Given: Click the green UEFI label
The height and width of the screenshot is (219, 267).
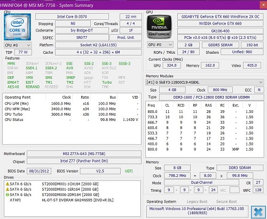Looking at the screenshot, I should pyautogui.click(x=129, y=171).
